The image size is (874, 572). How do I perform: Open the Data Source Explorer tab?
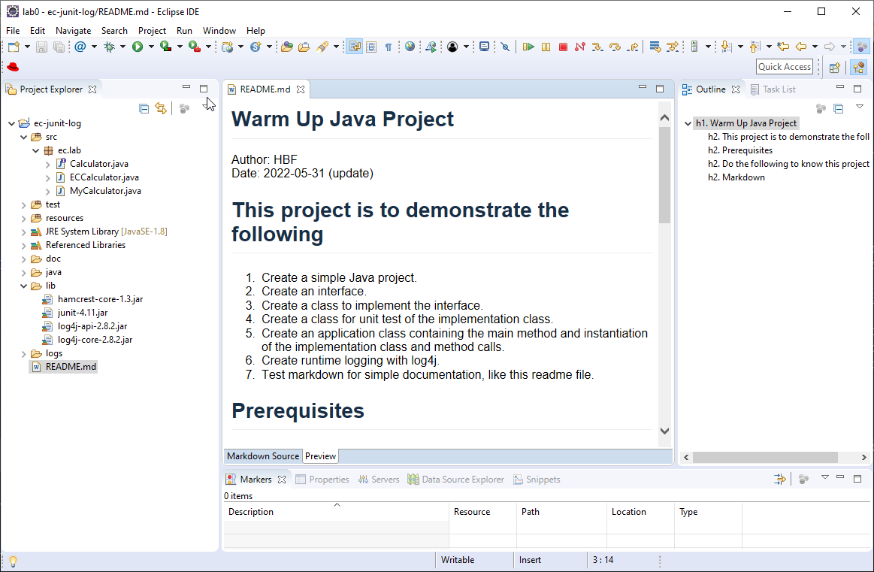coord(455,480)
